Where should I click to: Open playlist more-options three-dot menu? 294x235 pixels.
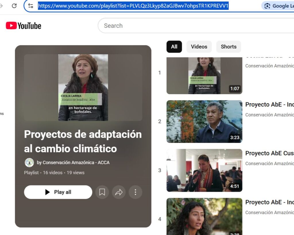136,192
